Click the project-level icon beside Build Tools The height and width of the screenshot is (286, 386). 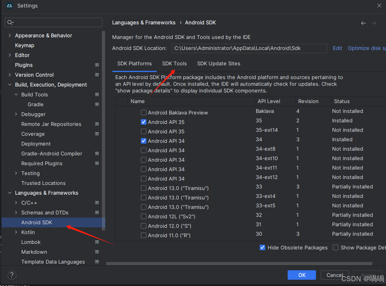point(97,94)
